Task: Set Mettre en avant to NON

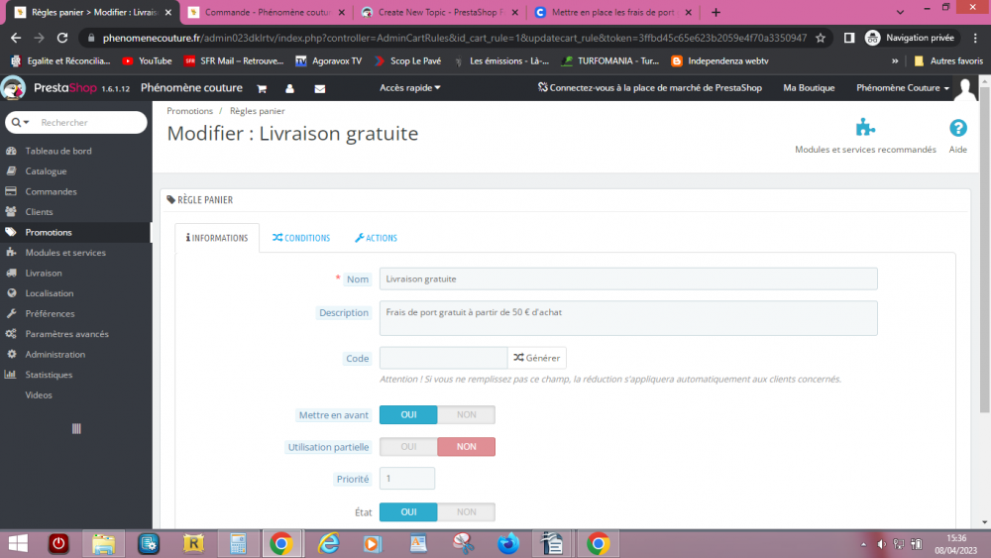Action: click(467, 414)
